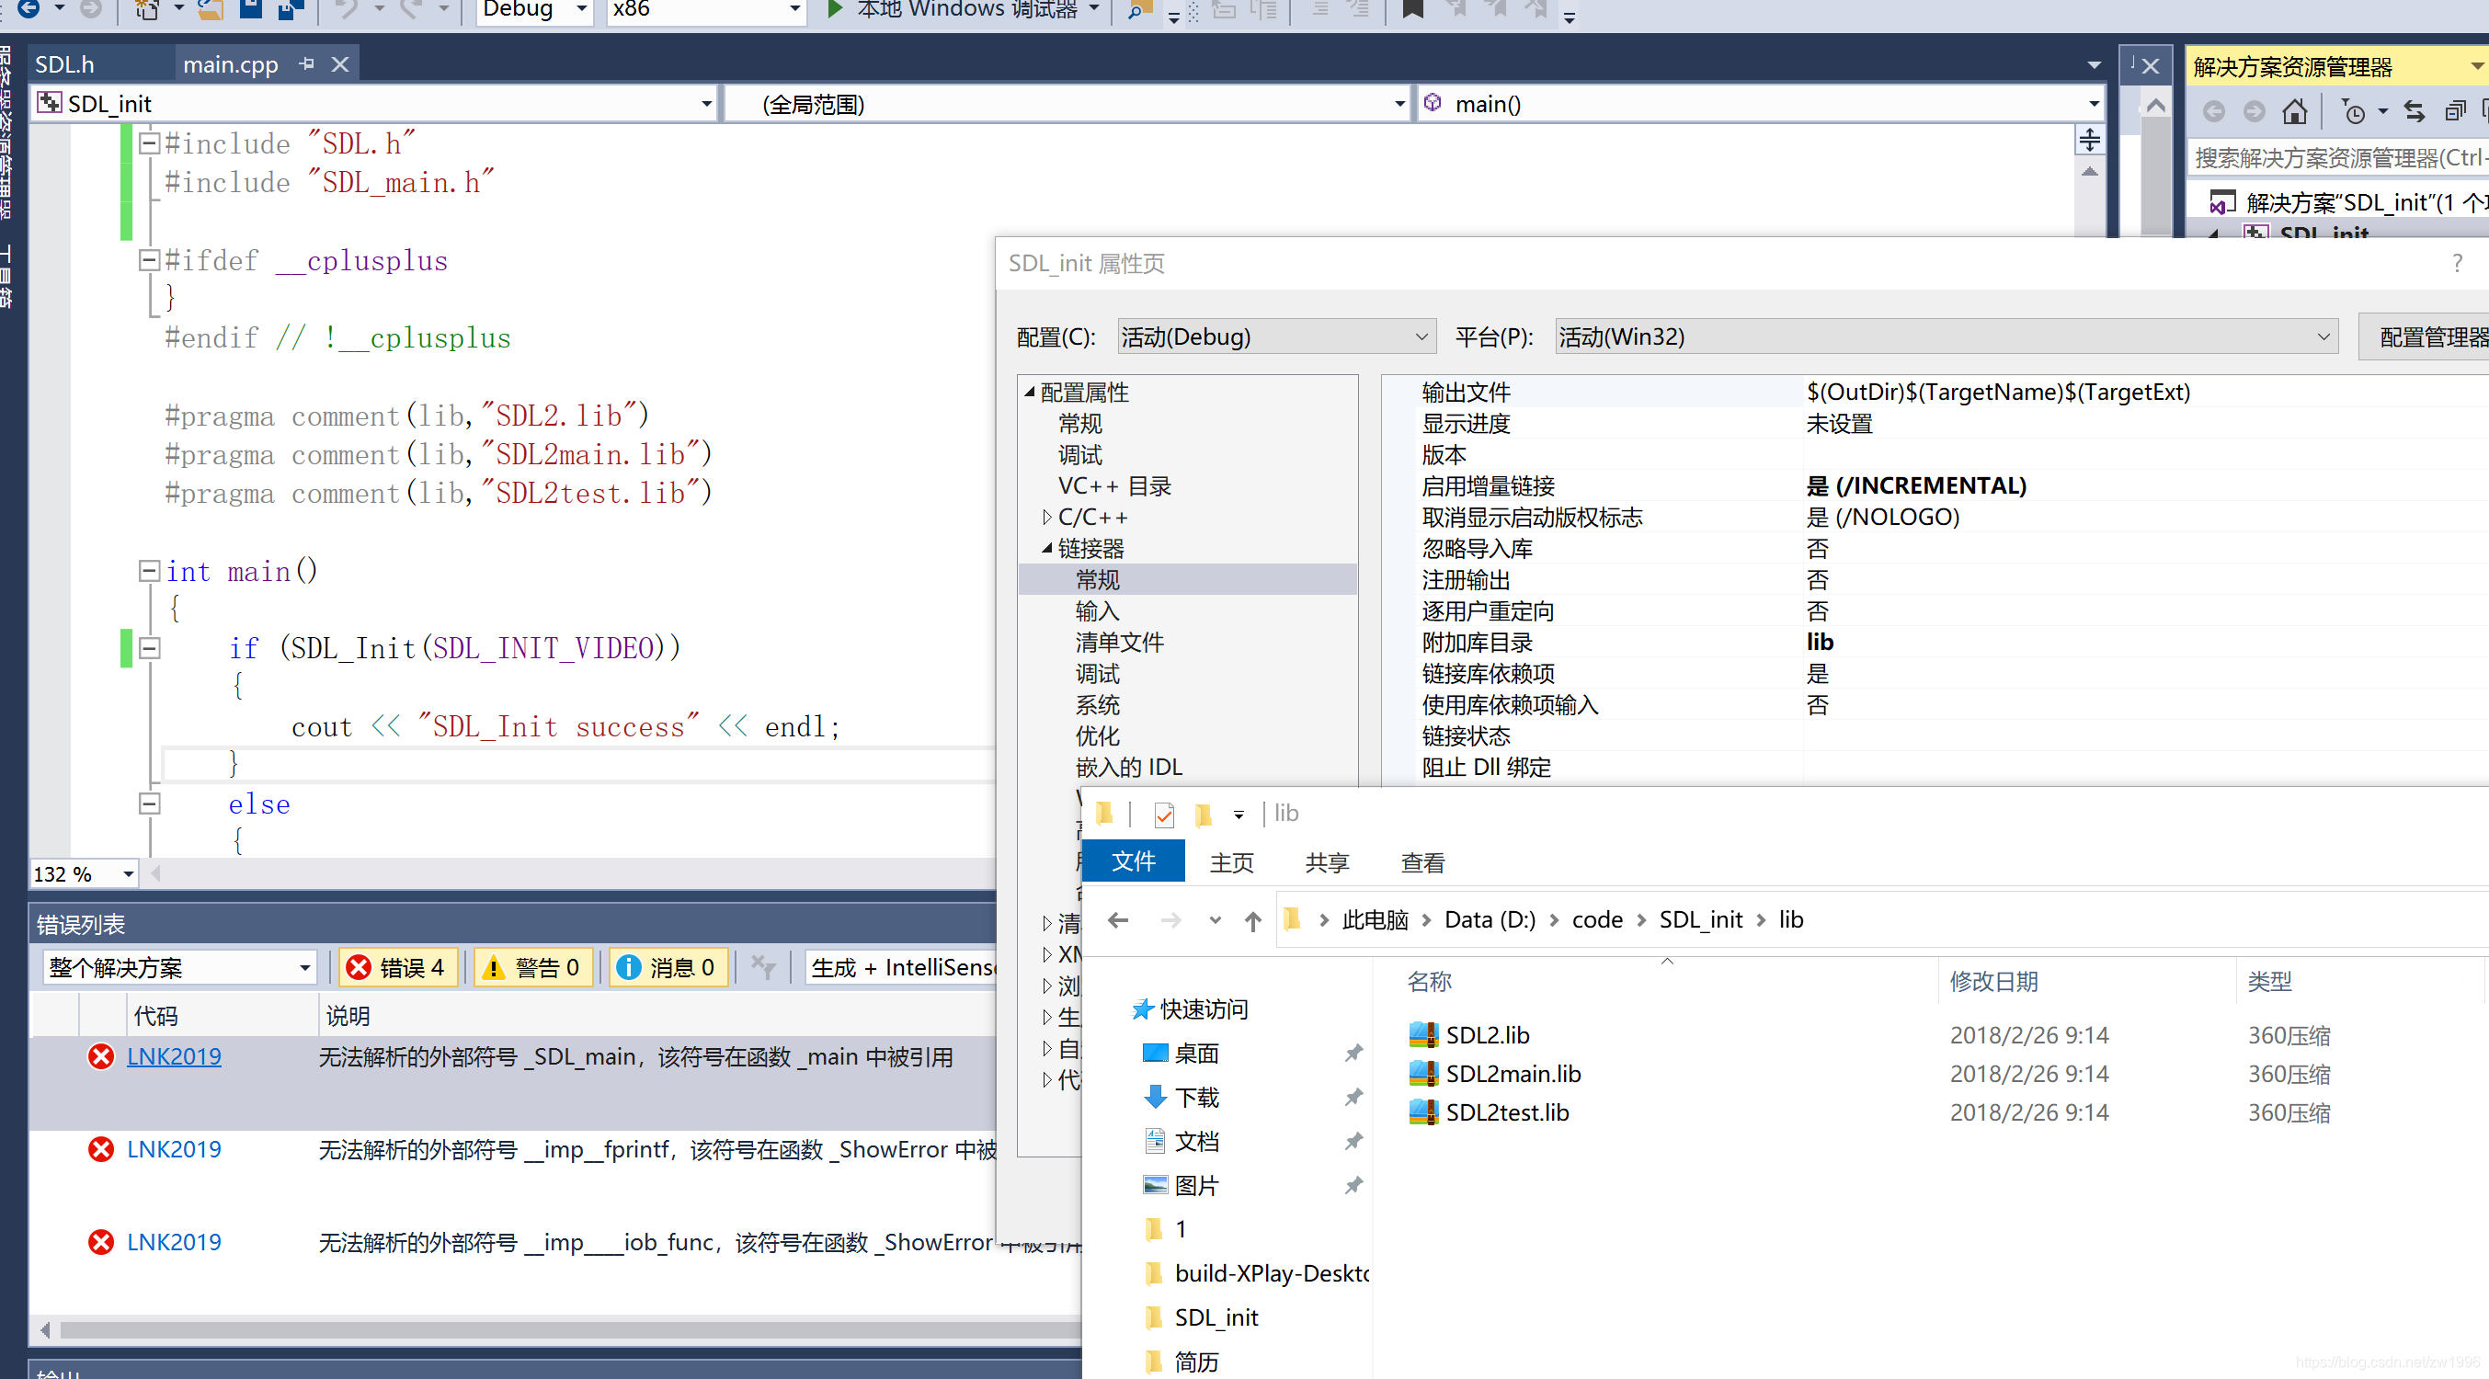Collapse the int main() code block
The height and width of the screenshot is (1379, 2489).
pyautogui.click(x=149, y=570)
